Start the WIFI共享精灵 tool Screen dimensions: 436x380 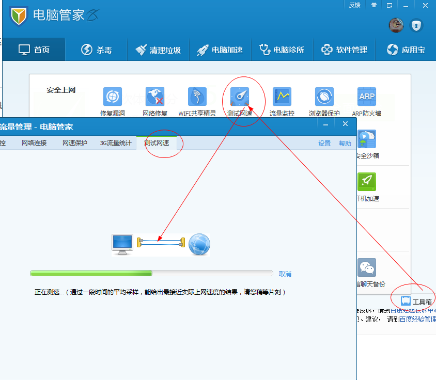click(197, 97)
